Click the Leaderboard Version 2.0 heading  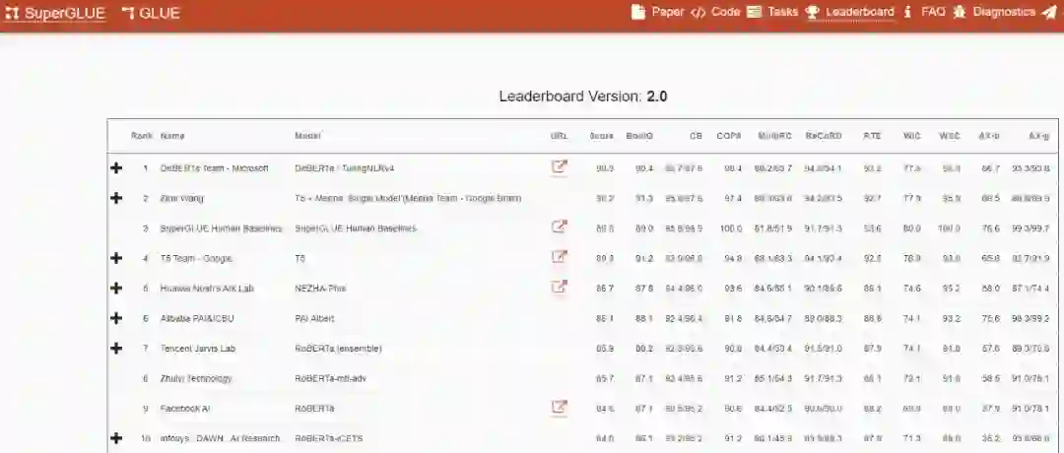(583, 97)
